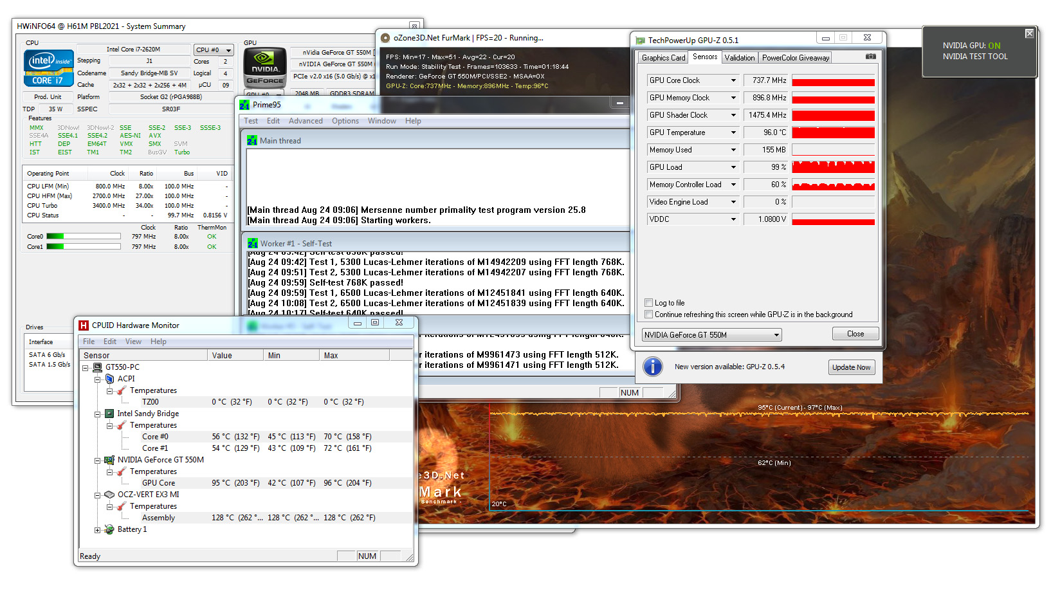This screenshot has height=593, width=1051.
Task: Click the NVIDIA GeForce logo in HWiNFO64
Action: [264, 68]
